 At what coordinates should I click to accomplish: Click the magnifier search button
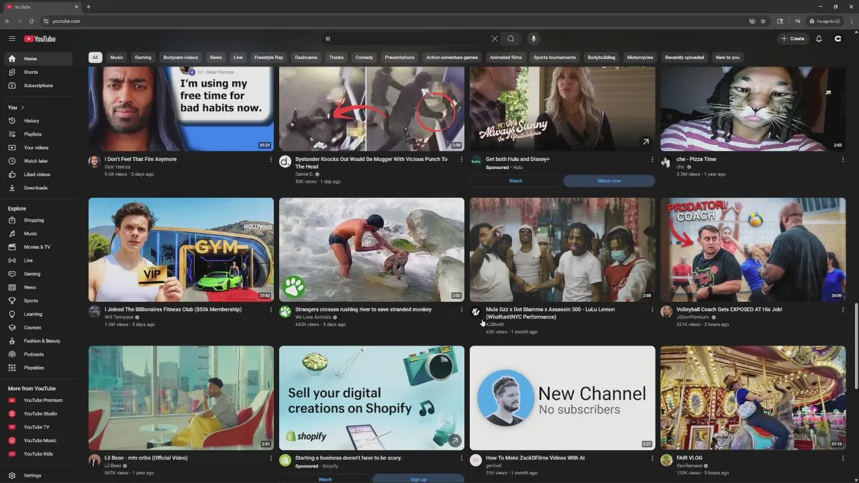point(511,39)
